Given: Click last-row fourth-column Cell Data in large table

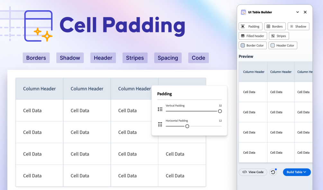Looking at the screenshot, I should pyautogui.click(x=175, y=176).
